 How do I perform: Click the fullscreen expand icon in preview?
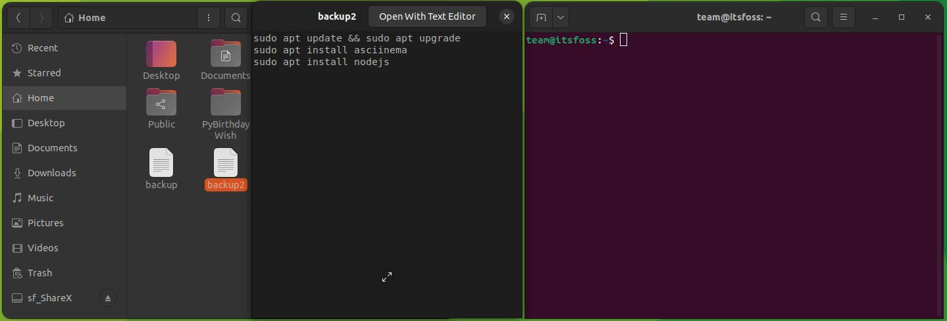pyautogui.click(x=387, y=277)
